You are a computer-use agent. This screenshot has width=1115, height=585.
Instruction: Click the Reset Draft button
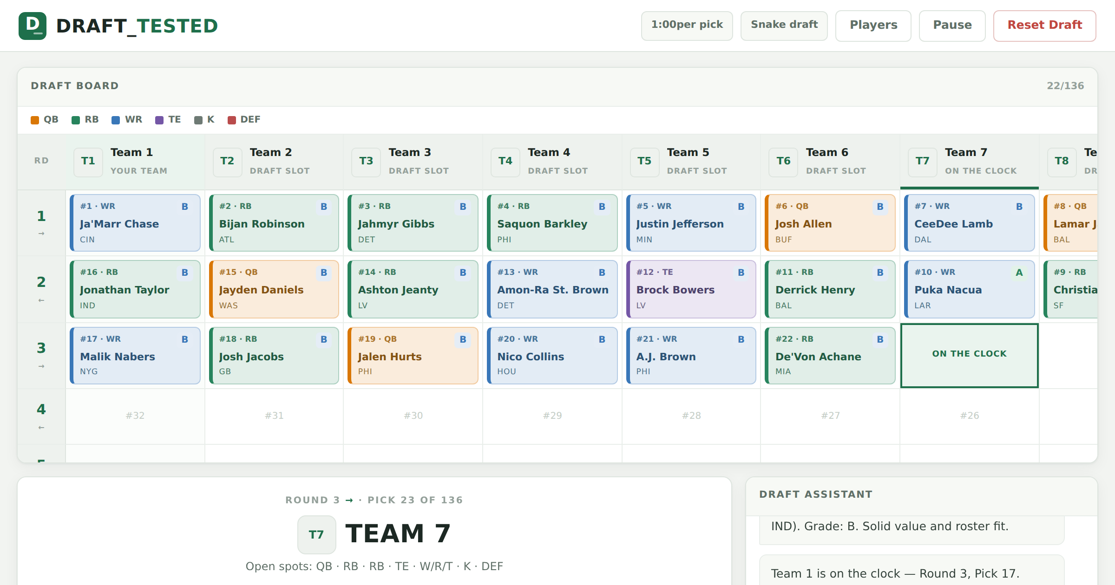(x=1044, y=26)
